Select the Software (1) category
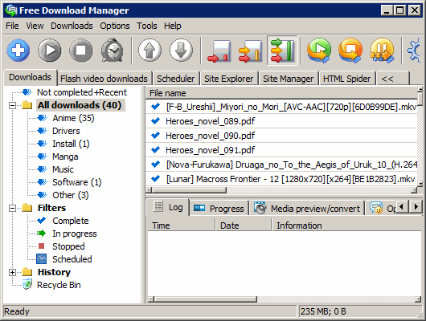This screenshot has width=426, height=321. pyautogui.click(x=77, y=182)
